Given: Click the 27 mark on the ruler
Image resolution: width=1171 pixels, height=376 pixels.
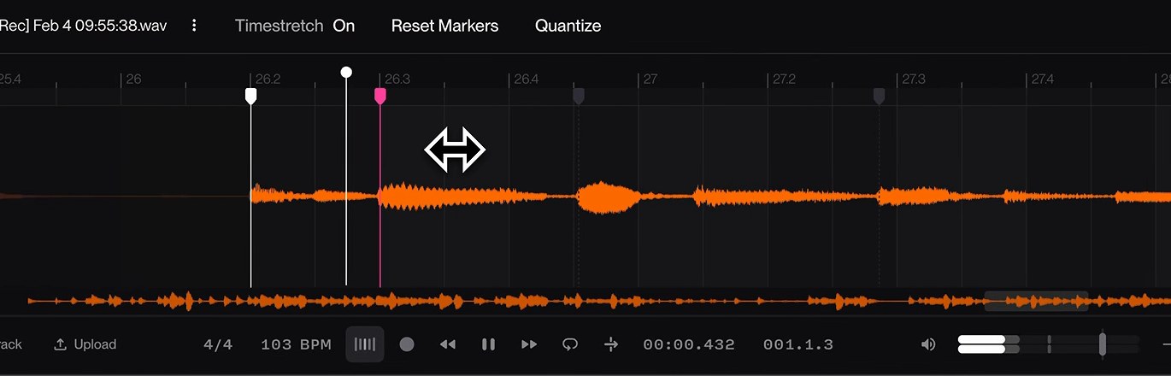Looking at the screenshot, I should point(650,79).
